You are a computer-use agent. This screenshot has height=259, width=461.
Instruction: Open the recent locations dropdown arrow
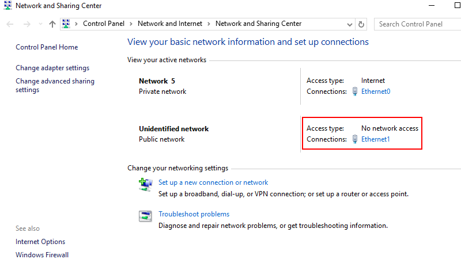pos(40,24)
